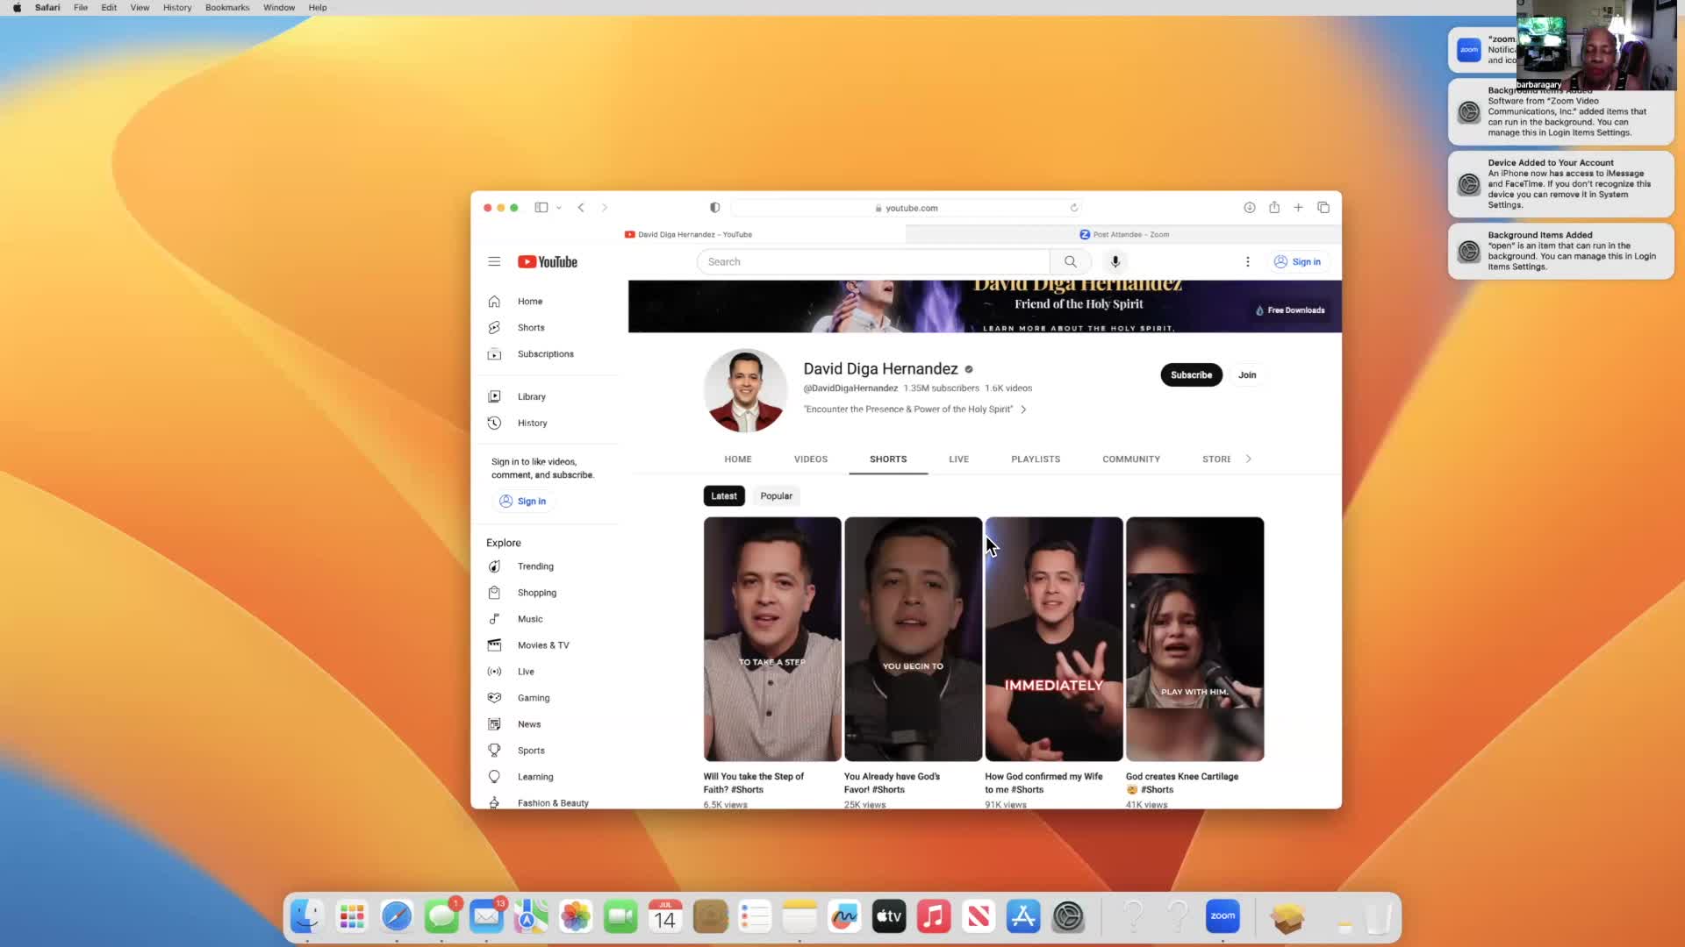1685x947 pixels.
Task: Select Latest filter chip
Action: point(724,496)
